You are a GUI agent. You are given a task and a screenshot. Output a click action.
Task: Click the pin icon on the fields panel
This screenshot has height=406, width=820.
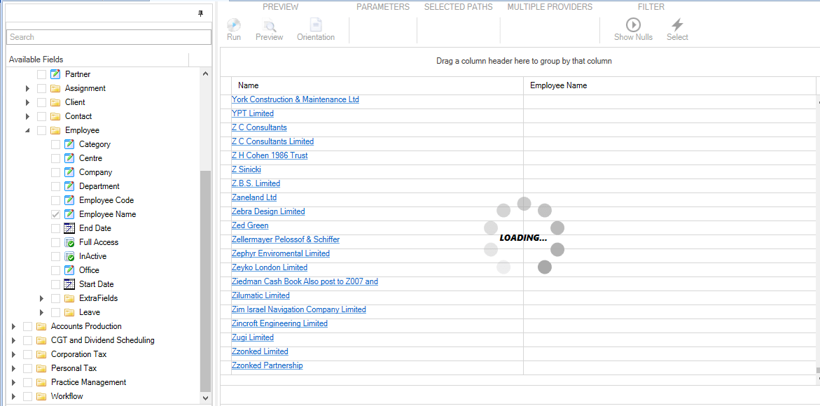201,13
